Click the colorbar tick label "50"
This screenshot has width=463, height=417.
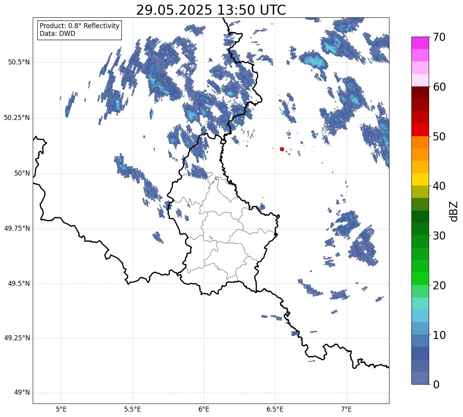click(x=439, y=137)
